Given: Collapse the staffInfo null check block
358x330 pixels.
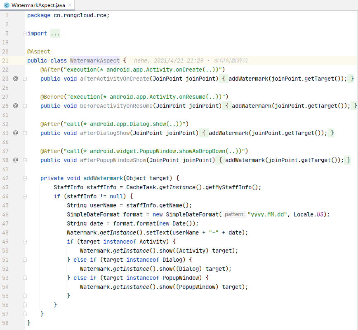Looking at the screenshot, I should [x=25, y=197].
